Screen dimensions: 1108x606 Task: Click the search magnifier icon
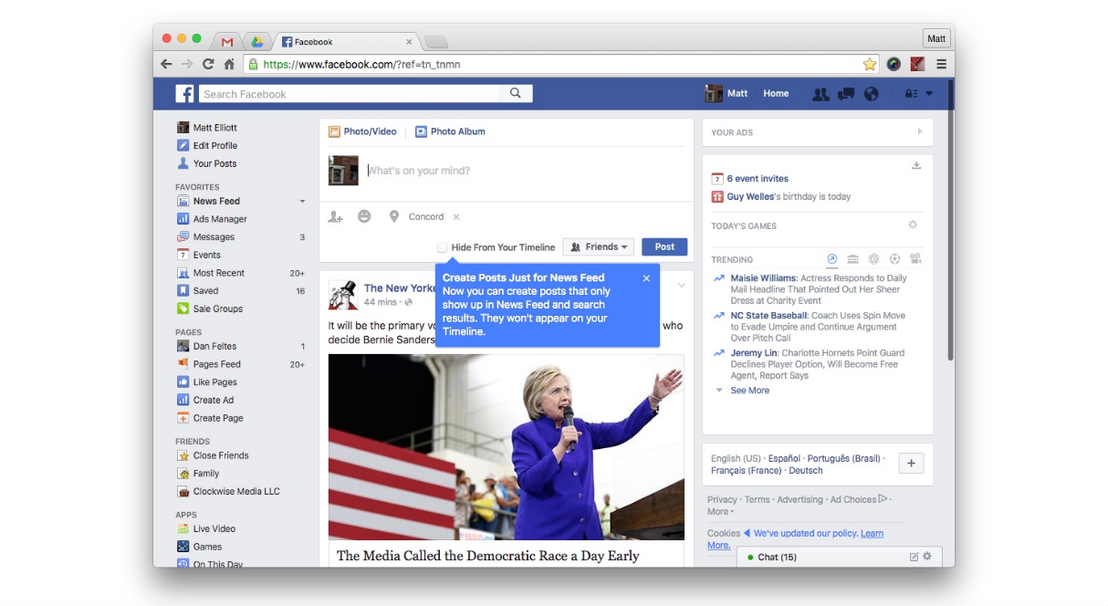[x=516, y=93]
